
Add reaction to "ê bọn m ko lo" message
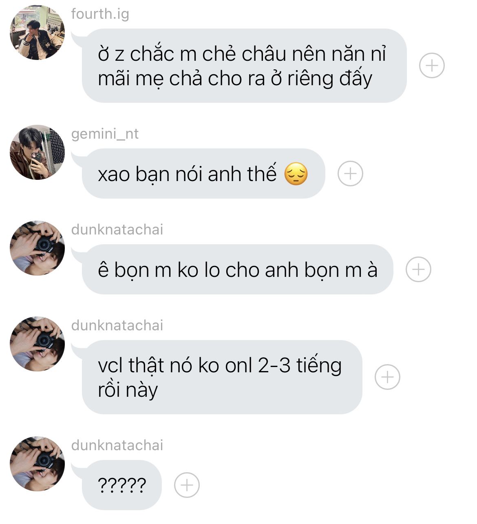[418, 270]
